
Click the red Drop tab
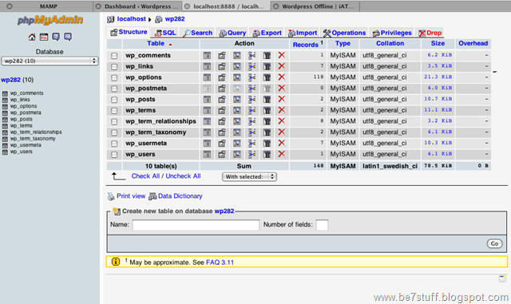pyautogui.click(x=430, y=33)
